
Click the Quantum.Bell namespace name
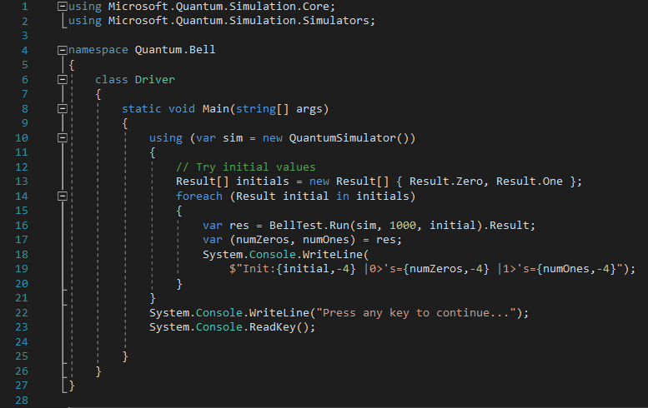(175, 50)
